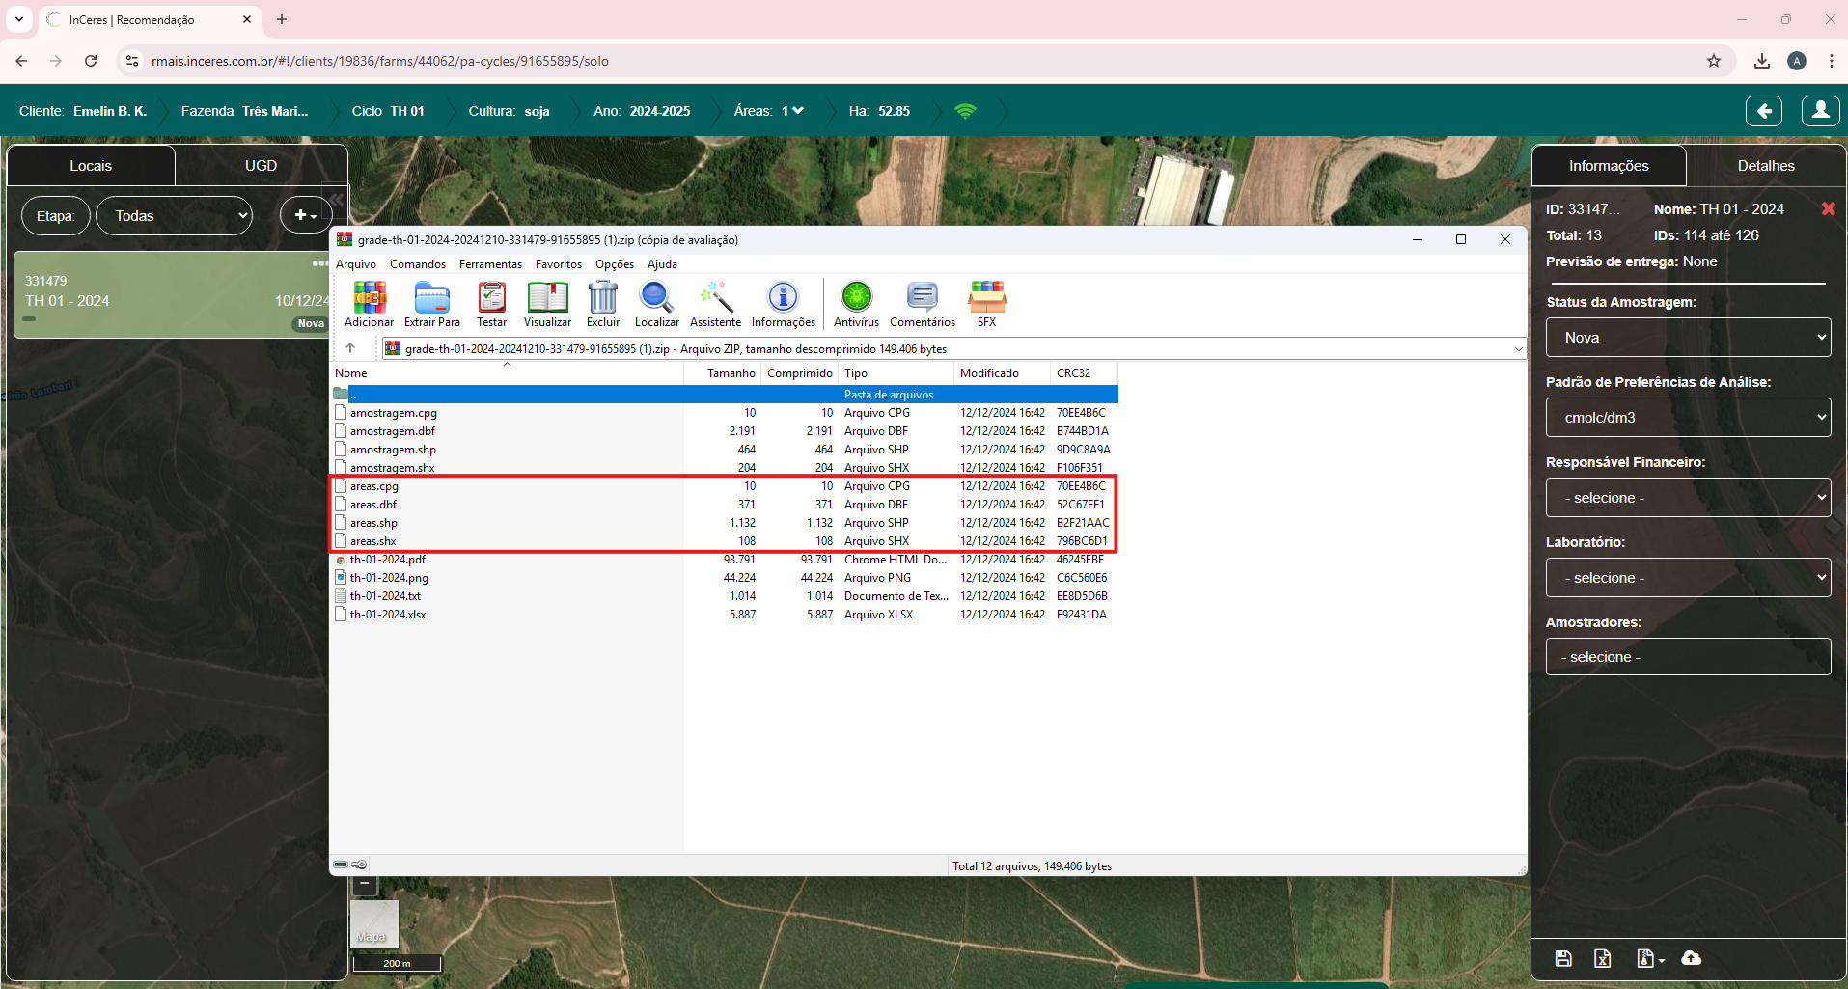Click the cloud upload icon

[1691, 958]
